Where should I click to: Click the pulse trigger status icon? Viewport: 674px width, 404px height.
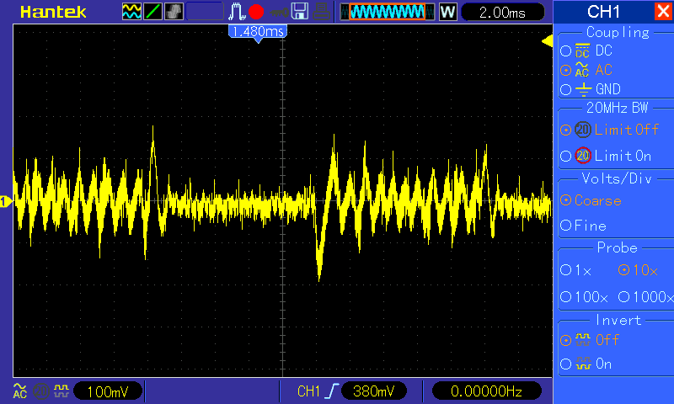[237, 12]
